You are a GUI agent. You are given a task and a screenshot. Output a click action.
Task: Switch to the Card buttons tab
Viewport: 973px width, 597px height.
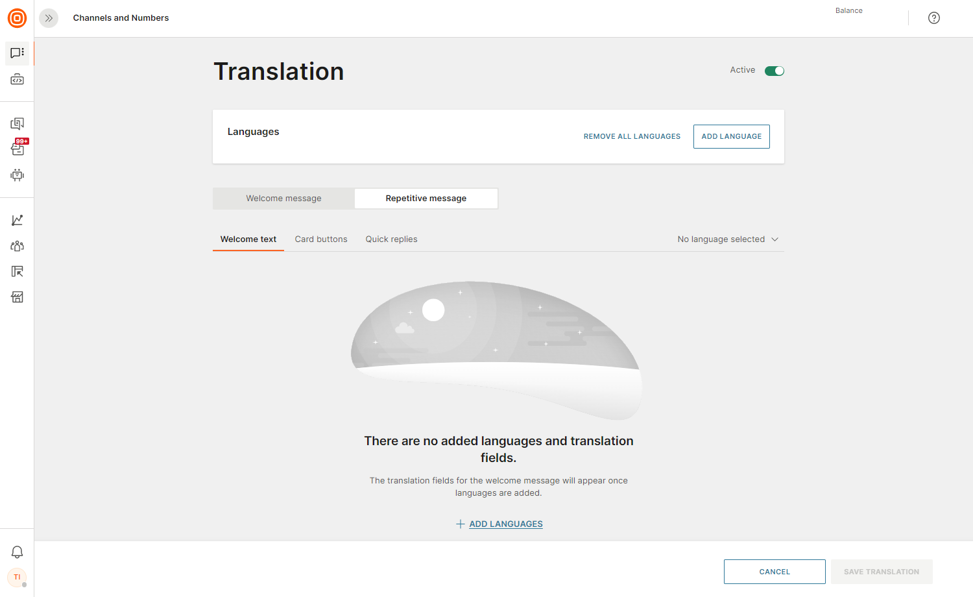[x=321, y=239]
